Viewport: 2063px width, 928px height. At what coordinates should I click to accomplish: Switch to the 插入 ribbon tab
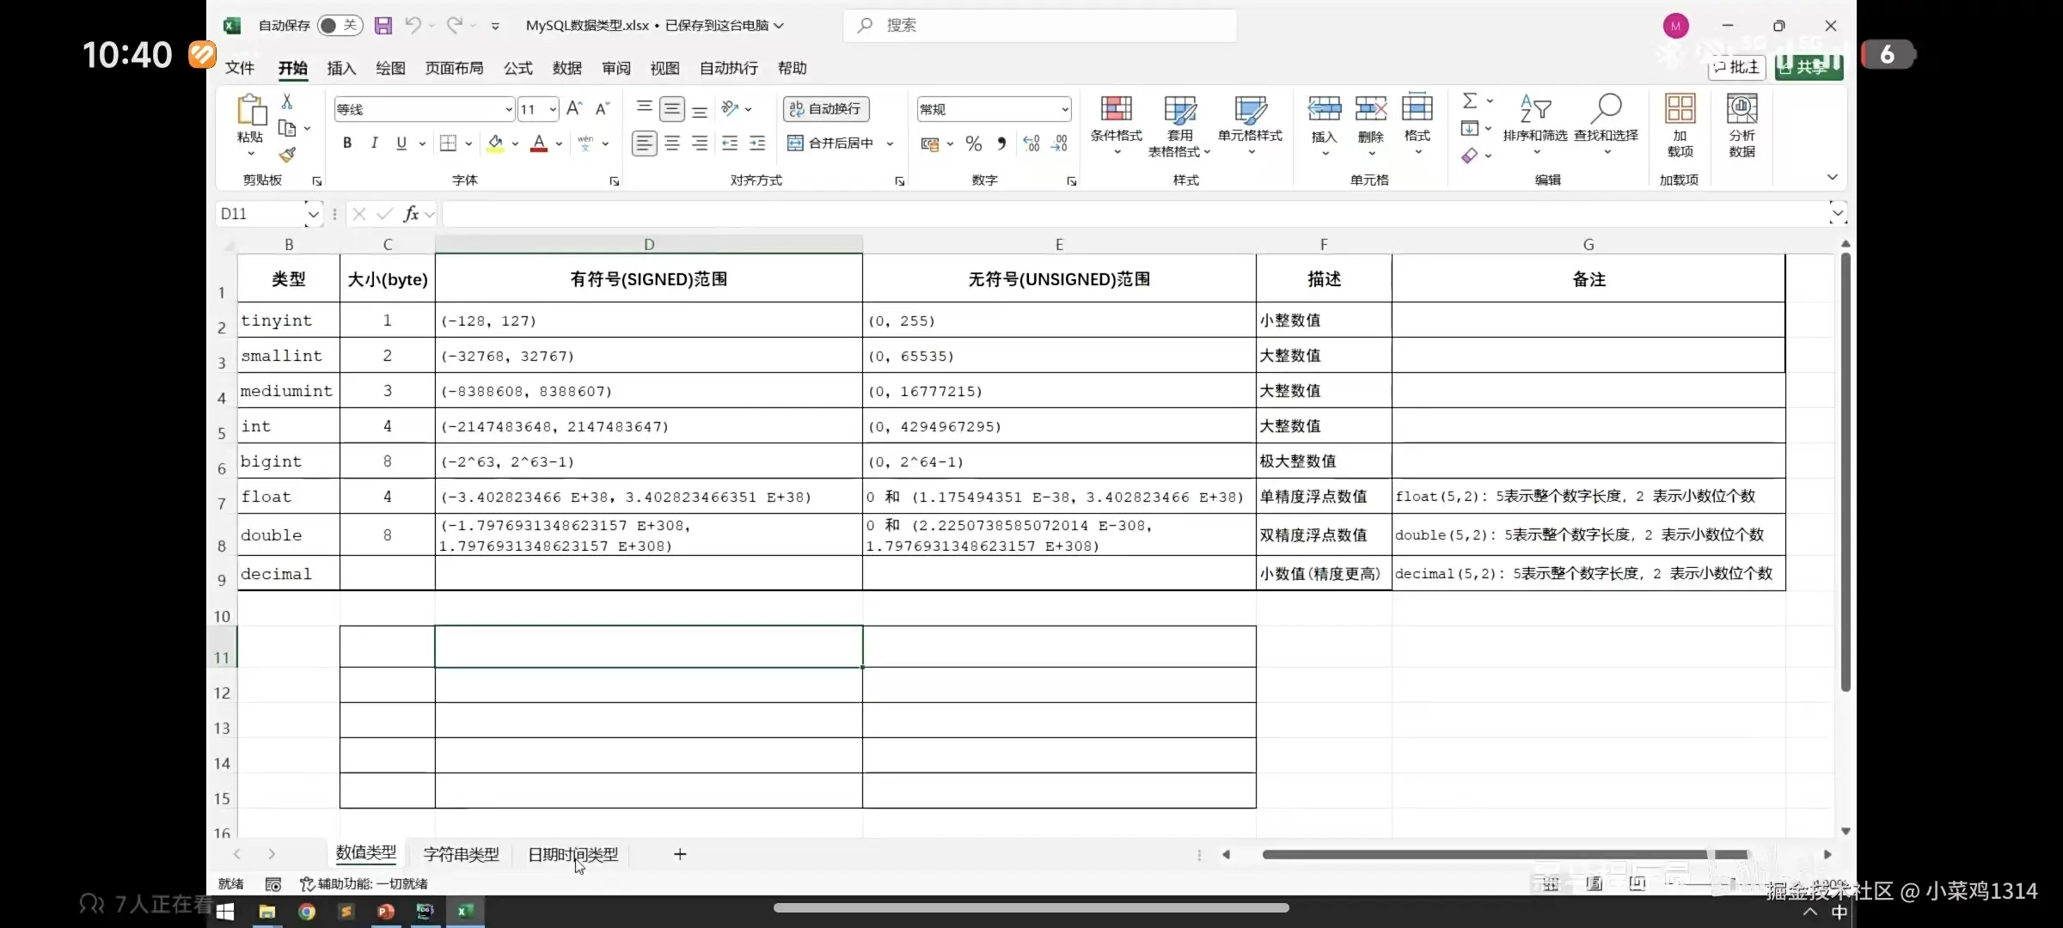(x=340, y=68)
